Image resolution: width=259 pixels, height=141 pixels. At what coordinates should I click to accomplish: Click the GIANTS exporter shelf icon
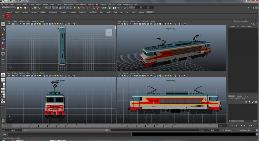coord(8,16)
